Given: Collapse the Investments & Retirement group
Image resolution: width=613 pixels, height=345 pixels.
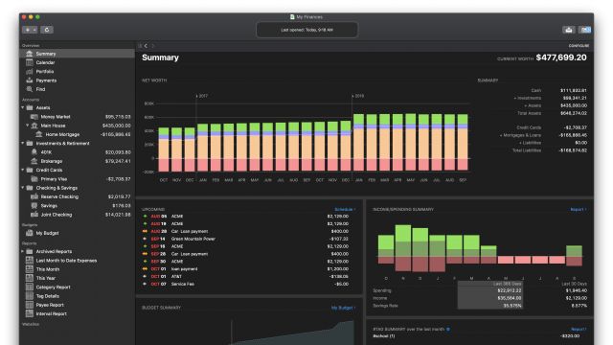Looking at the screenshot, I should coord(23,143).
